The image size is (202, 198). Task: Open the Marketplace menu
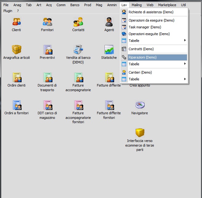point(167,5)
